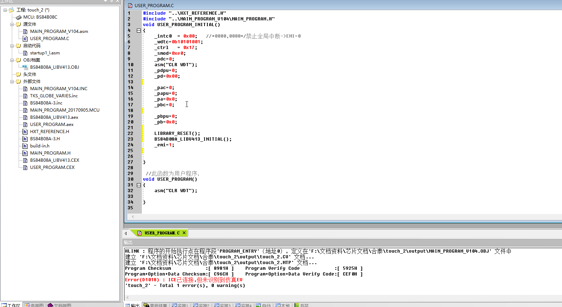Click the USER_PROGRAM.C file icon in tree
562x307 pixels.
click(25, 39)
